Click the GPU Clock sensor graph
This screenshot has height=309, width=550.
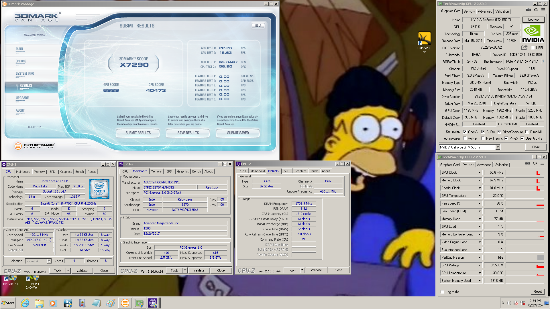coord(525,173)
